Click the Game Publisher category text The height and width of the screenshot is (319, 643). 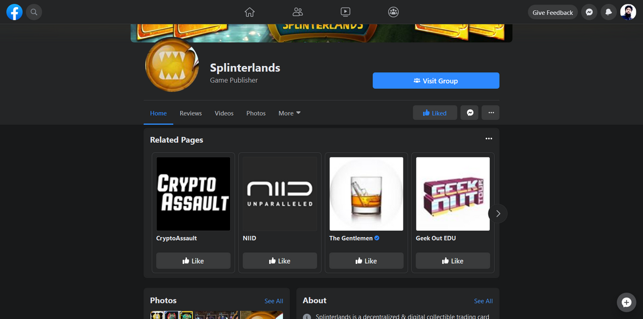pos(234,80)
